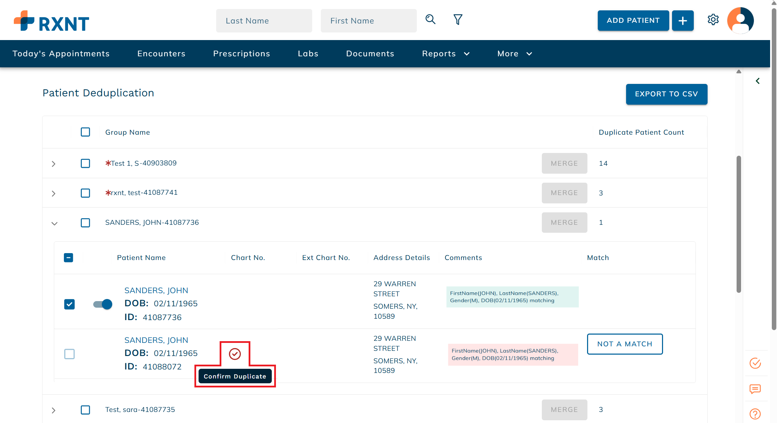777x423 pixels.
Task: Open the filter funnel icon
Action: [x=458, y=20]
